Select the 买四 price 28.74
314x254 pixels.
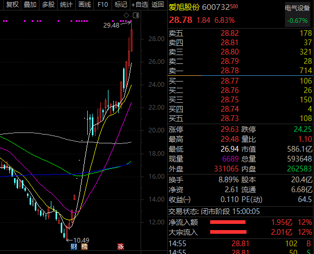pyautogui.click(x=230, y=109)
